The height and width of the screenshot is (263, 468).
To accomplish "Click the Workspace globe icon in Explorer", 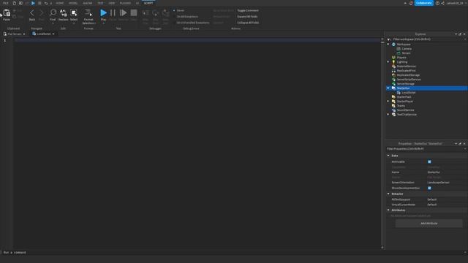I will pos(393,44).
